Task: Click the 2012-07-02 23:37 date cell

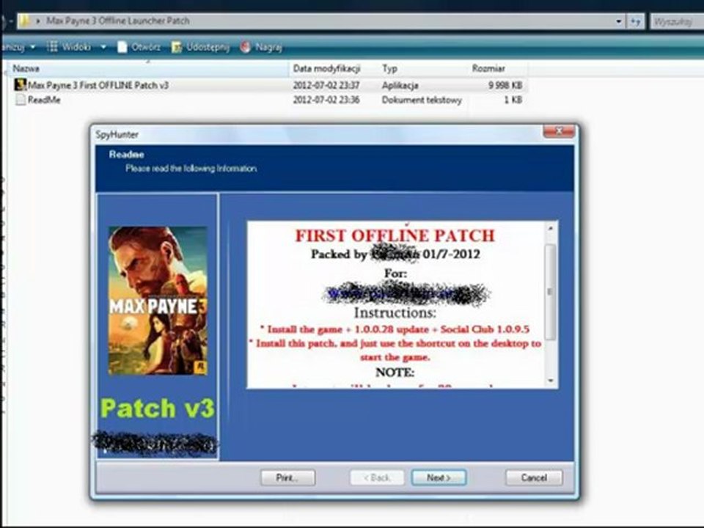Action: [x=326, y=85]
